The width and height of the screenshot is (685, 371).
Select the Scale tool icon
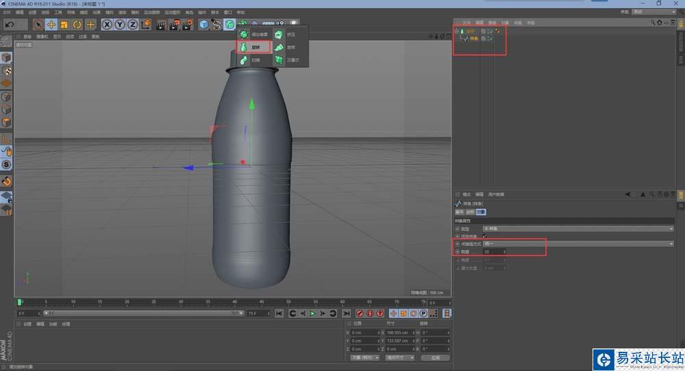coord(64,25)
